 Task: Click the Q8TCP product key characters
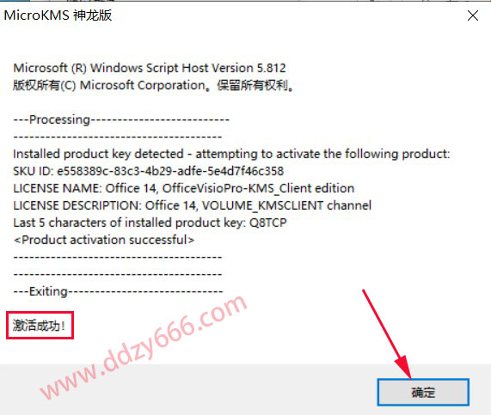click(268, 223)
